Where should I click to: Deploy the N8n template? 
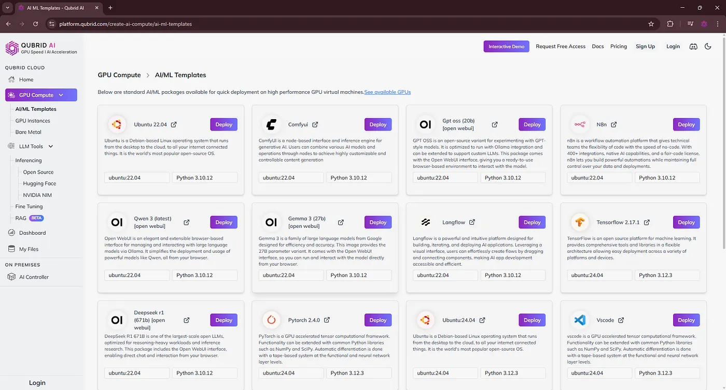(687, 124)
